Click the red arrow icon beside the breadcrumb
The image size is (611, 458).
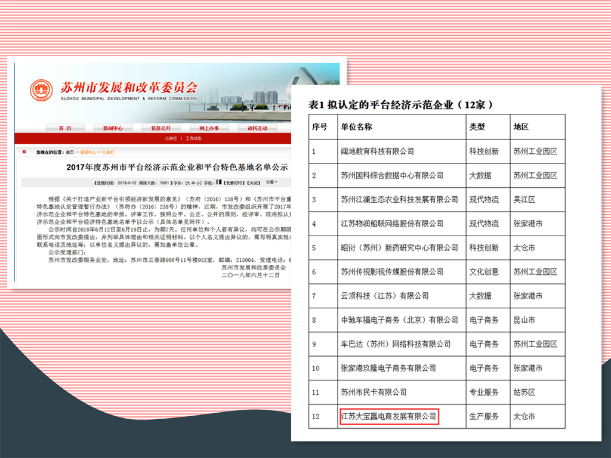tap(24, 152)
